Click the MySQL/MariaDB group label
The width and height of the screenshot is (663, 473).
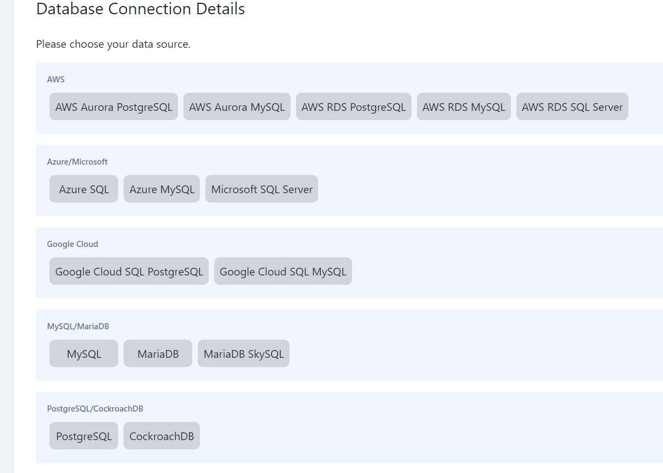(78, 326)
